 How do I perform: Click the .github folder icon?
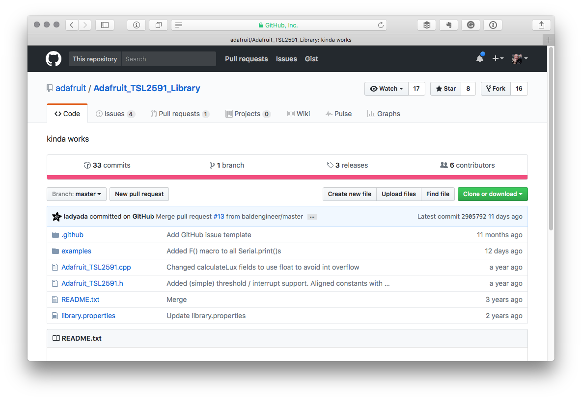[55, 235]
